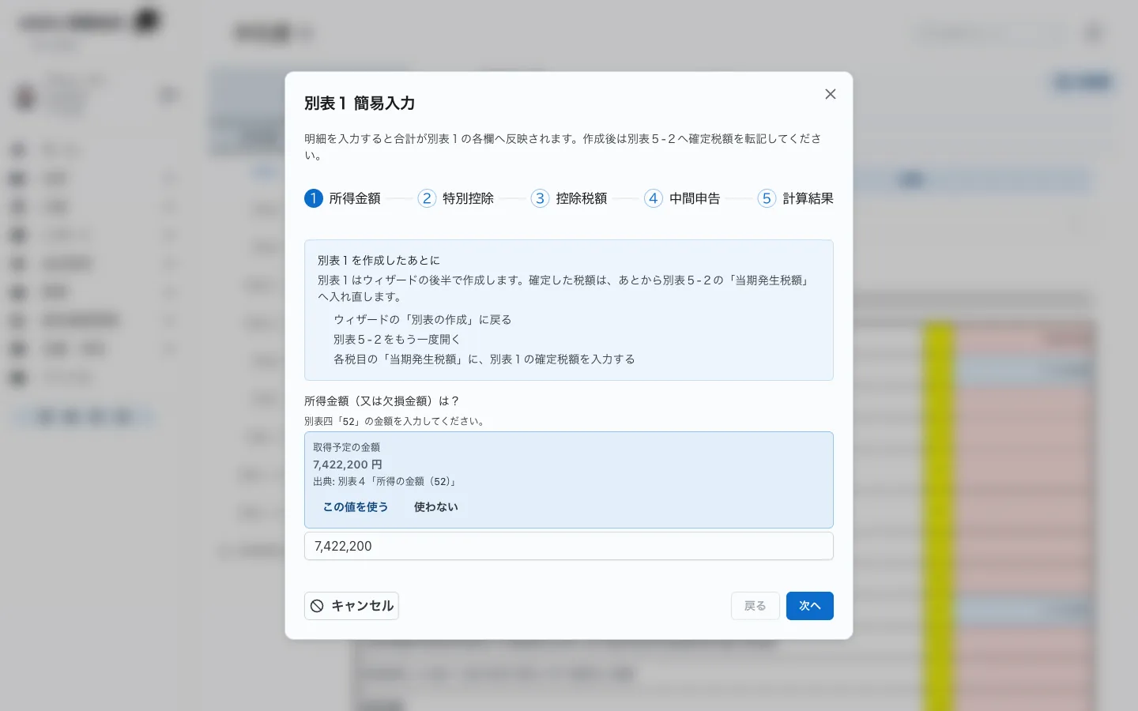Jump to step 2 特別控除
The width and height of the screenshot is (1138, 711).
click(456, 198)
